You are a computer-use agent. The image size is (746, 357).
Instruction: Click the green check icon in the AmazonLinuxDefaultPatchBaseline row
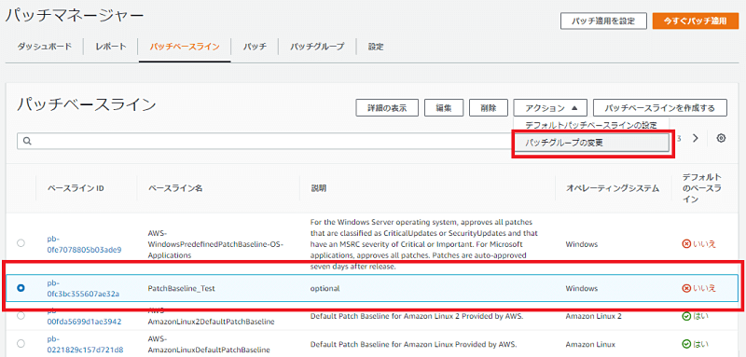click(x=685, y=344)
